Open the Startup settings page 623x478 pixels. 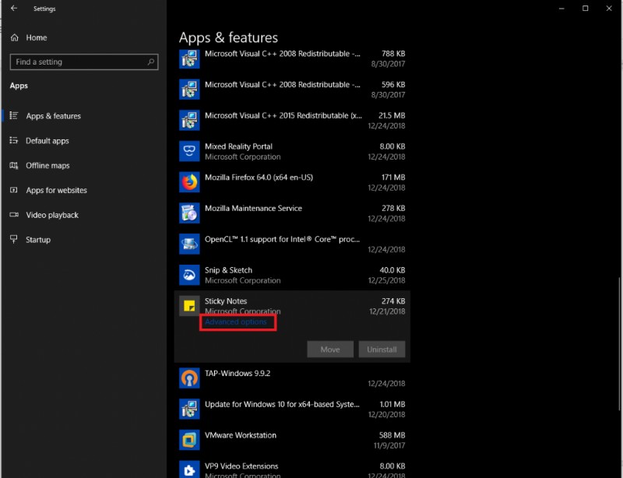pyautogui.click(x=37, y=239)
